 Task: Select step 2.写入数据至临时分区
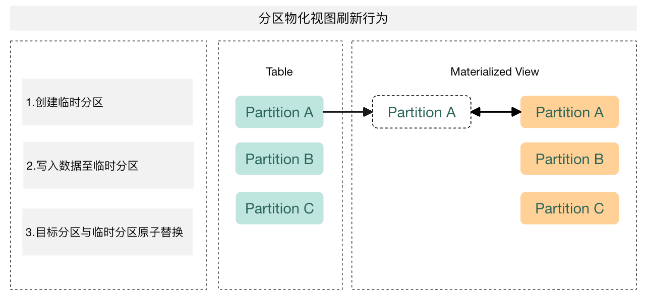pyautogui.click(x=108, y=165)
